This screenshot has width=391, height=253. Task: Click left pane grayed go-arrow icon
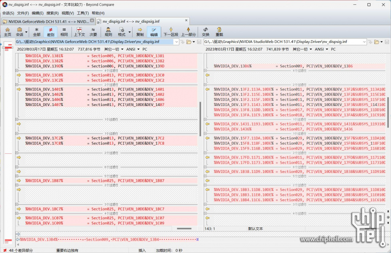point(182,42)
